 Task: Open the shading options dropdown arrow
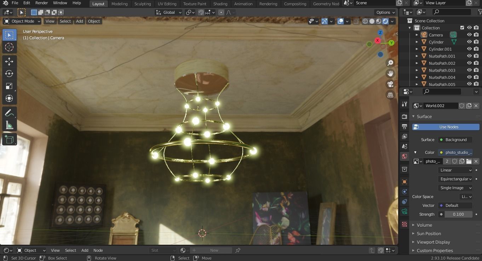[x=392, y=21]
